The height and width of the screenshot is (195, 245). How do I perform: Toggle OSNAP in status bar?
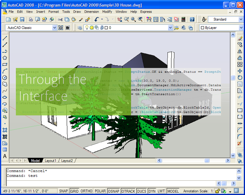point(113,191)
